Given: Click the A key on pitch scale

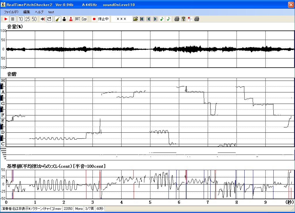Looking at the screenshot, I should (3, 92).
